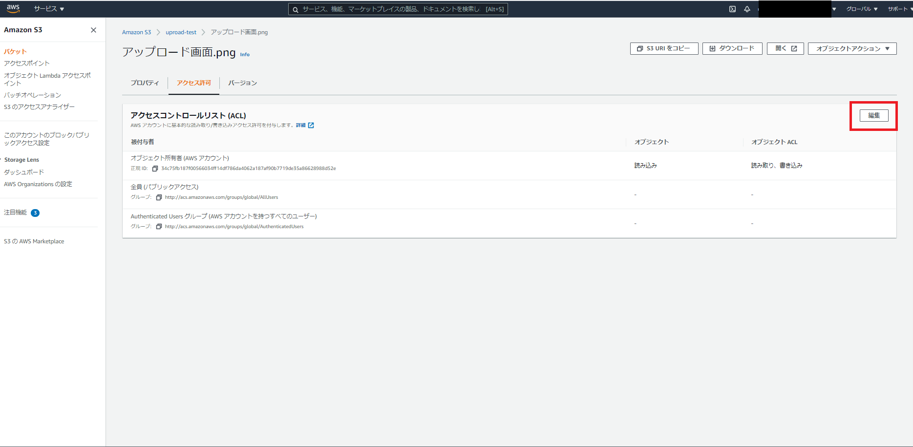The height and width of the screenshot is (447, 913).
Task: Open S3 のアクセスアナライザー in the sidebar
Action: [x=39, y=107]
